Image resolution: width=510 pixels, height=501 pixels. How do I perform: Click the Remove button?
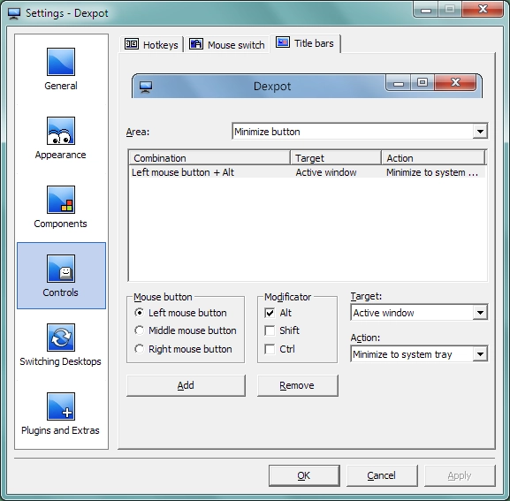point(297,385)
